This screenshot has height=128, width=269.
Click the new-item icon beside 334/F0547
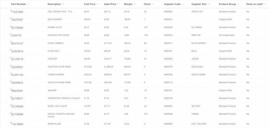(x=11, y=18)
